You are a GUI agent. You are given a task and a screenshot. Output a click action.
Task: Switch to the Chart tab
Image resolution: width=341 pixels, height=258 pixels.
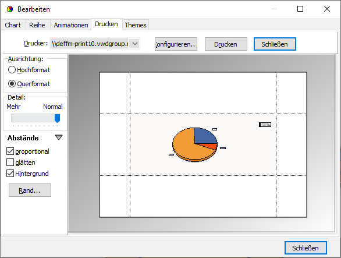pyautogui.click(x=13, y=25)
